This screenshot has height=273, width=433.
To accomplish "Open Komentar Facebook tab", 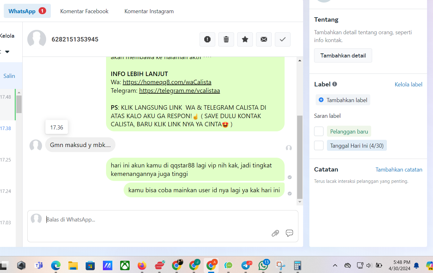I will 84,11.
